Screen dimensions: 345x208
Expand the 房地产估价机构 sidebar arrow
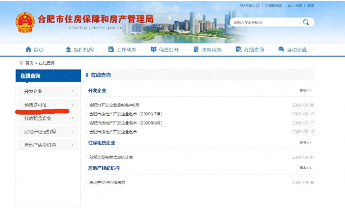(x=72, y=145)
